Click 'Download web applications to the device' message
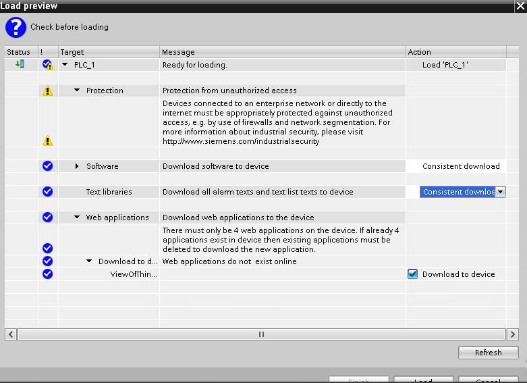 click(238, 218)
